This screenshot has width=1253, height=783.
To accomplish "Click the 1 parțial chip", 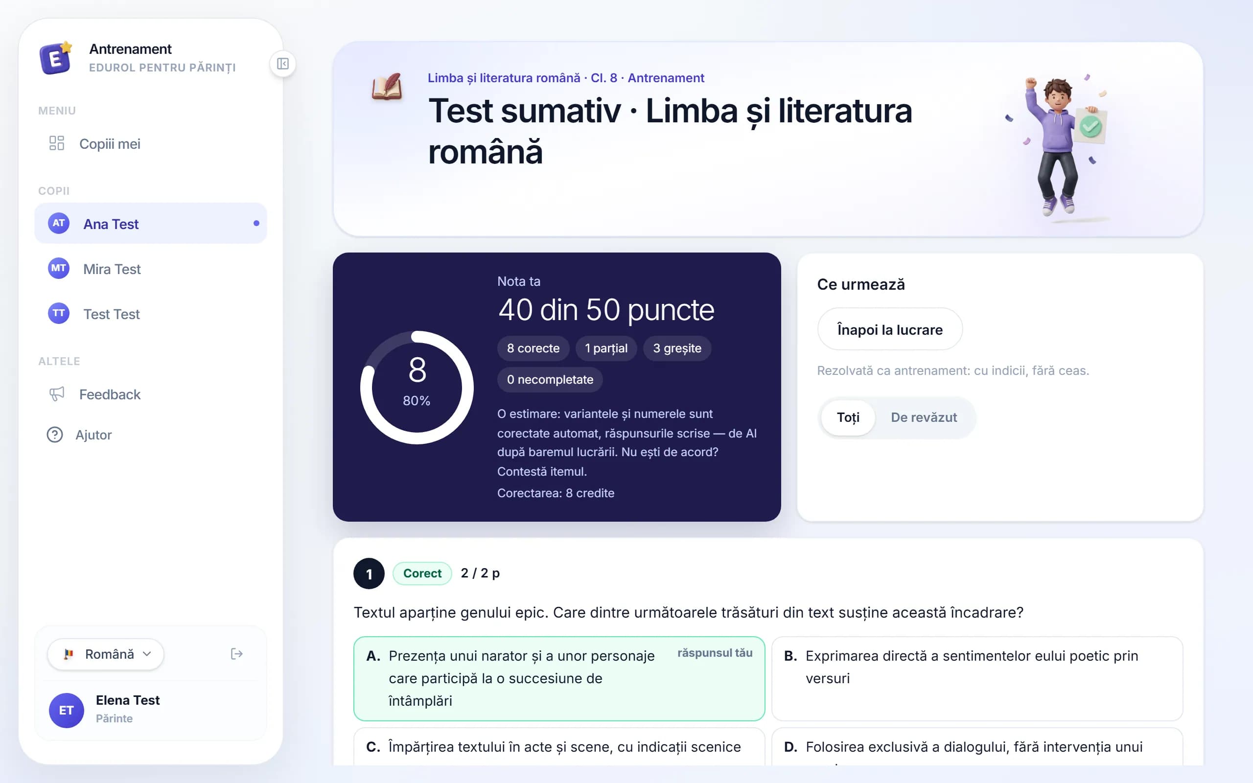I will tap(606, 348).
